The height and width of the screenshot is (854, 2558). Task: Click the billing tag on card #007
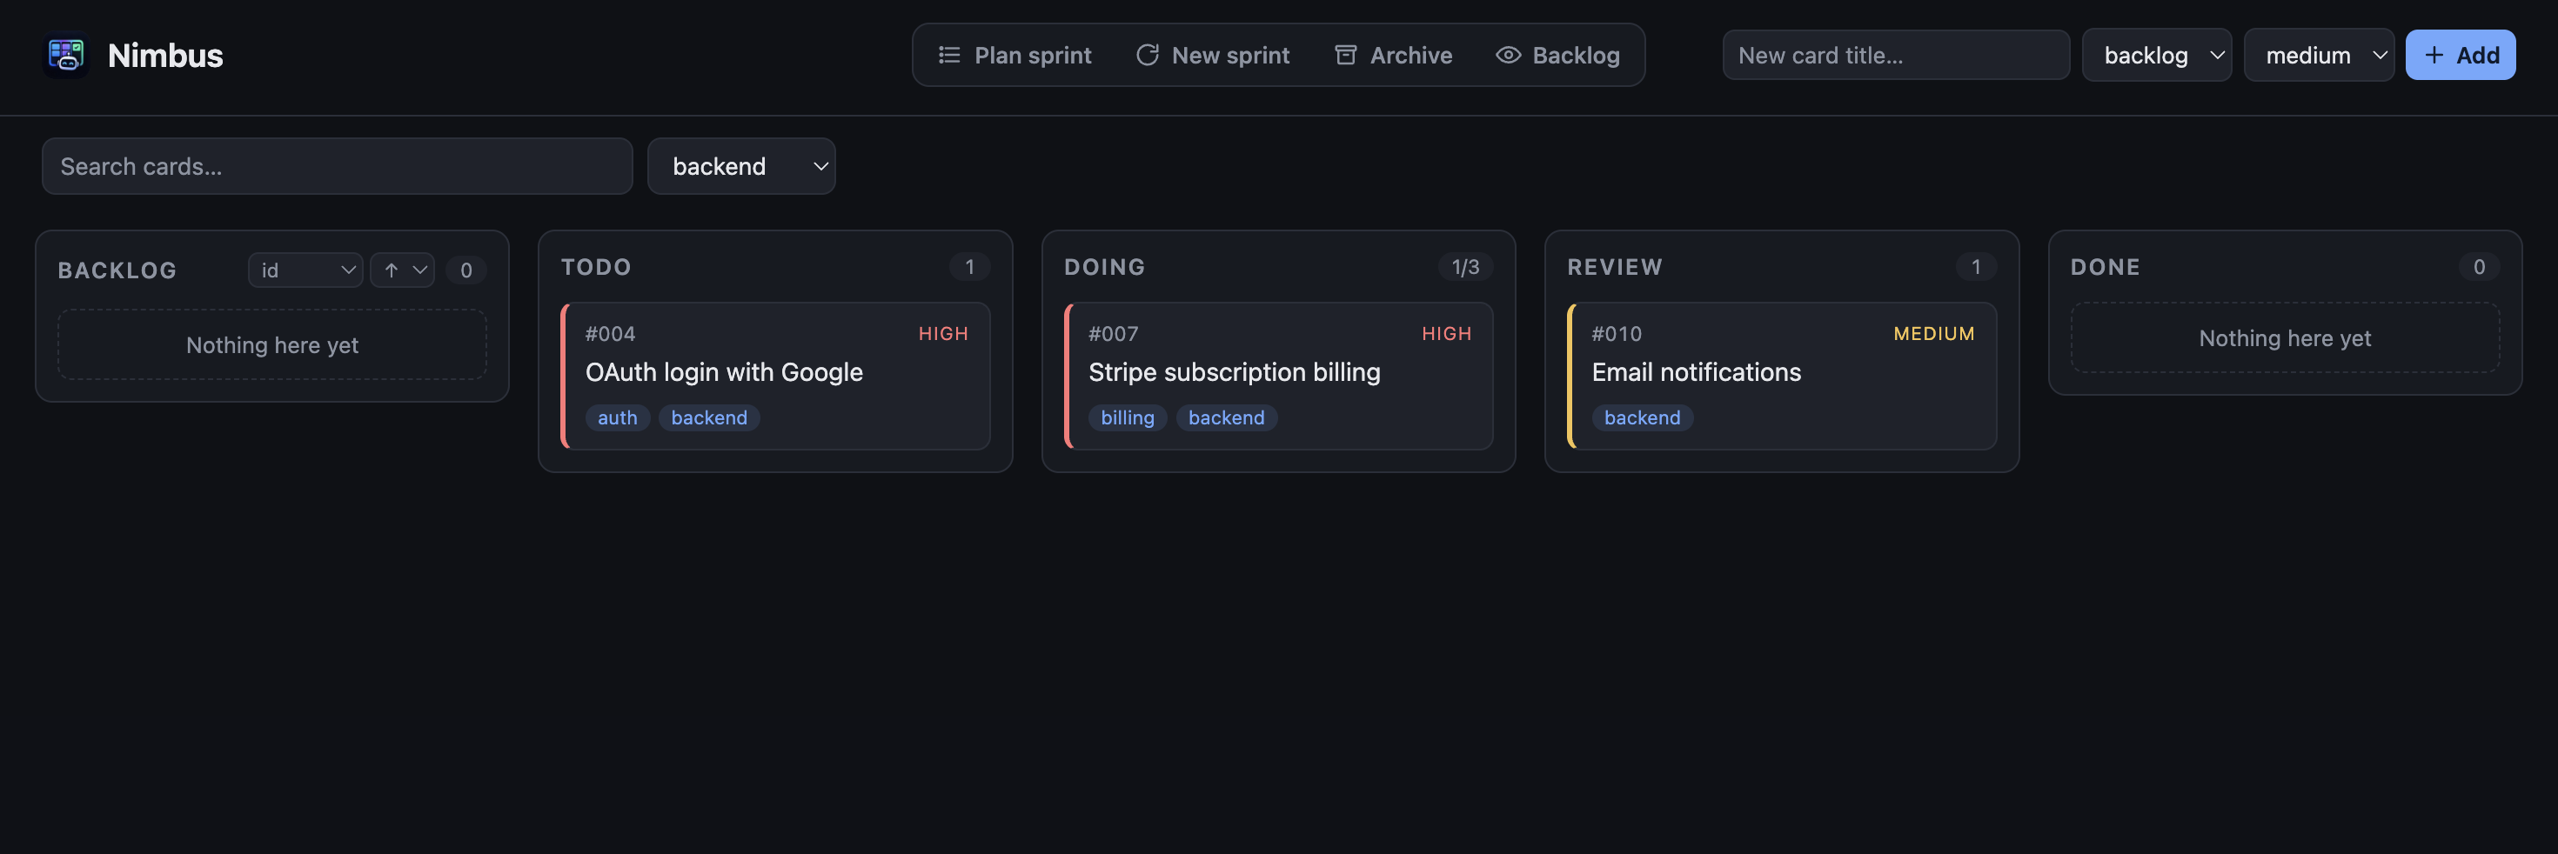[1127, 417]
